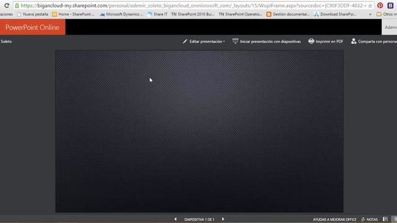Click the PowerPoint Online logo
This screenshot has width=397, height=223.
click(32, 27)
